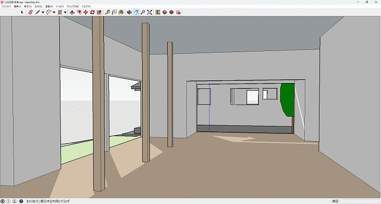Image resolution: width=381 pixels, height=204 pixels.
Task: Open the カメラ(C) menu
Action: [39, 7]
